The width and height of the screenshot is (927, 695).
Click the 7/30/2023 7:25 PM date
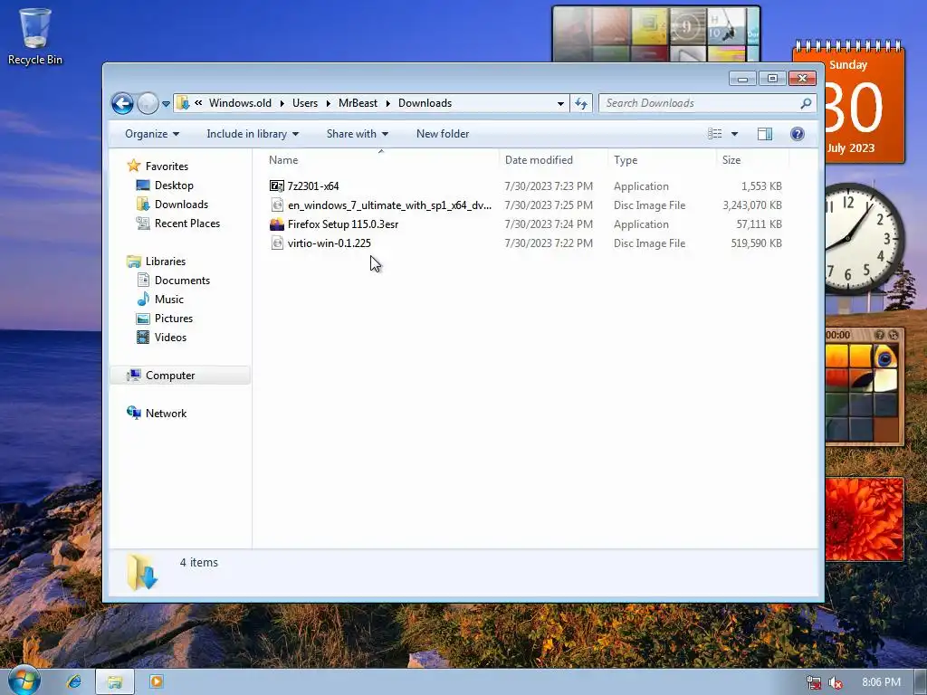coord(549,205)
